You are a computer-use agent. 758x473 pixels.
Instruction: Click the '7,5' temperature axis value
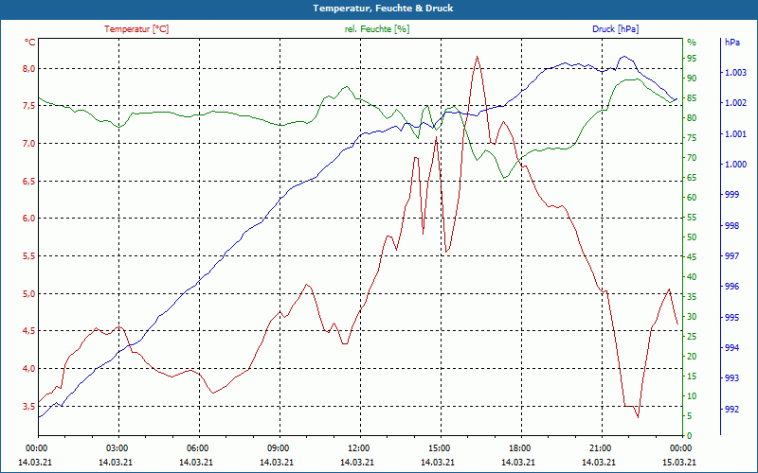point(28,106)
